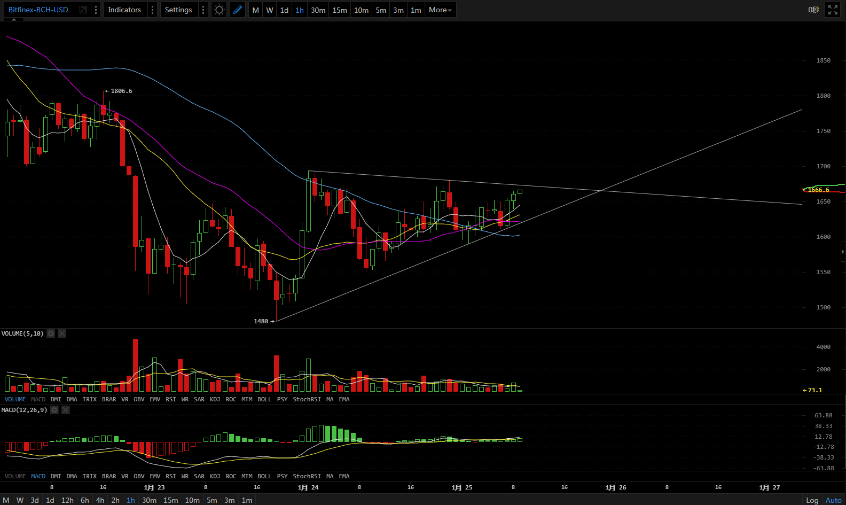Collapse symbol panel small up arrow
Viewport: 846px width, 505px height.
pos(13,19)
